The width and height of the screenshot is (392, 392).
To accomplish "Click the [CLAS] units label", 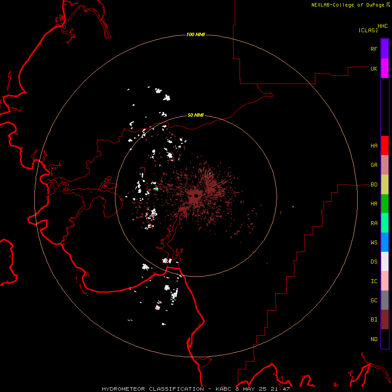I will tap(368, 30).
